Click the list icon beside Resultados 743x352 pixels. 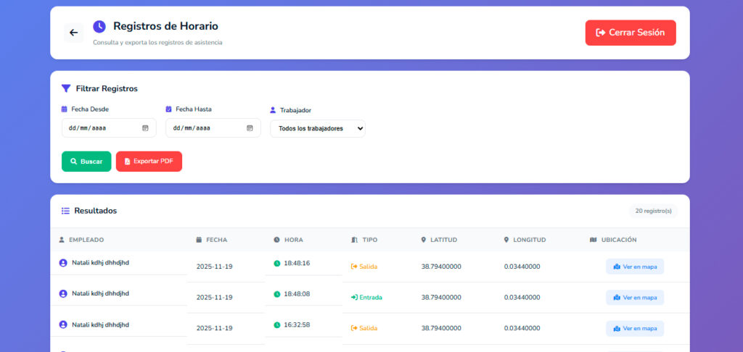65,211
